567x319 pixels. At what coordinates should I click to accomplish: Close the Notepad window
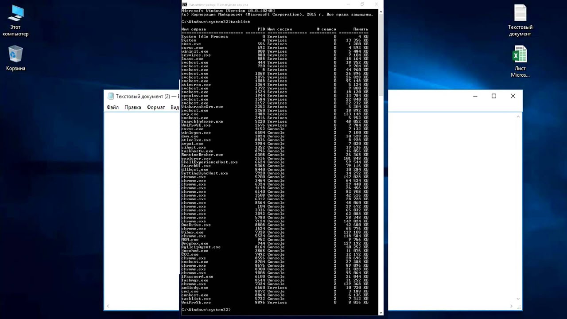pyautogui.click(x=513, y=96)
